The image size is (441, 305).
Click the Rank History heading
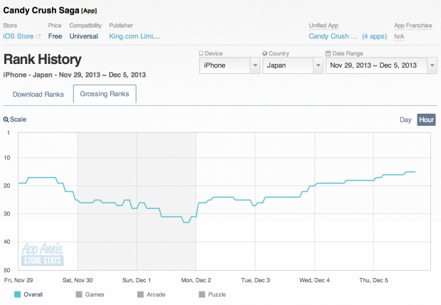43,59
